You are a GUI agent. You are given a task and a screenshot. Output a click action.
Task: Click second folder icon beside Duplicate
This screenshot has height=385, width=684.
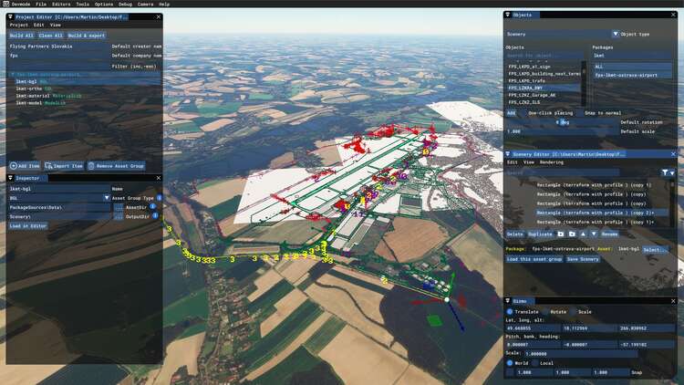(572, 234)
